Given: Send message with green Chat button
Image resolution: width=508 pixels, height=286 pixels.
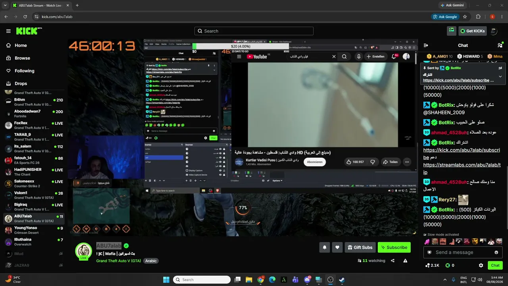Looking at the screenshot, I should pyautogui.click(x=495, y=265).
